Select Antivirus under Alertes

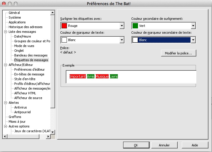20,107
